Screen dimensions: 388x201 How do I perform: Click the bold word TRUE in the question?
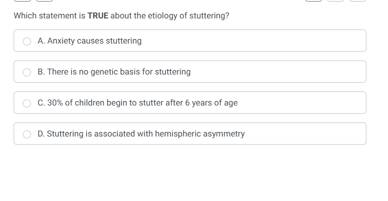coord(98,16)
